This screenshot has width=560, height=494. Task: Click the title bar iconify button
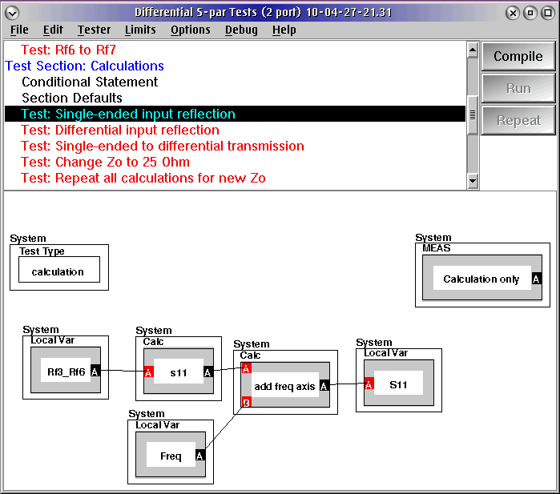530,13
